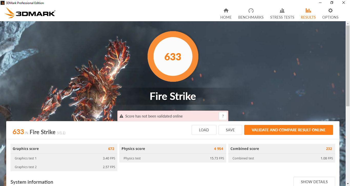Expand system info with SHOW DETAILS
The width and height of the screenshot is (350, 186).
(x=314, y=182)
